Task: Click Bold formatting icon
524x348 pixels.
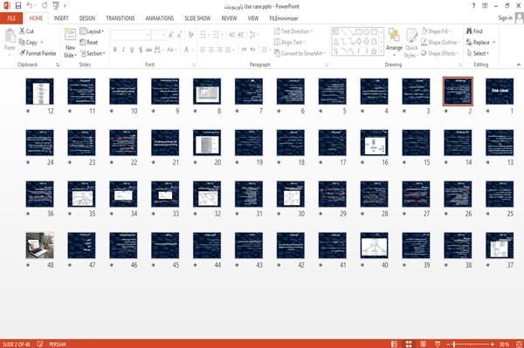Action: pyautogui.click(x=114, y=50)
